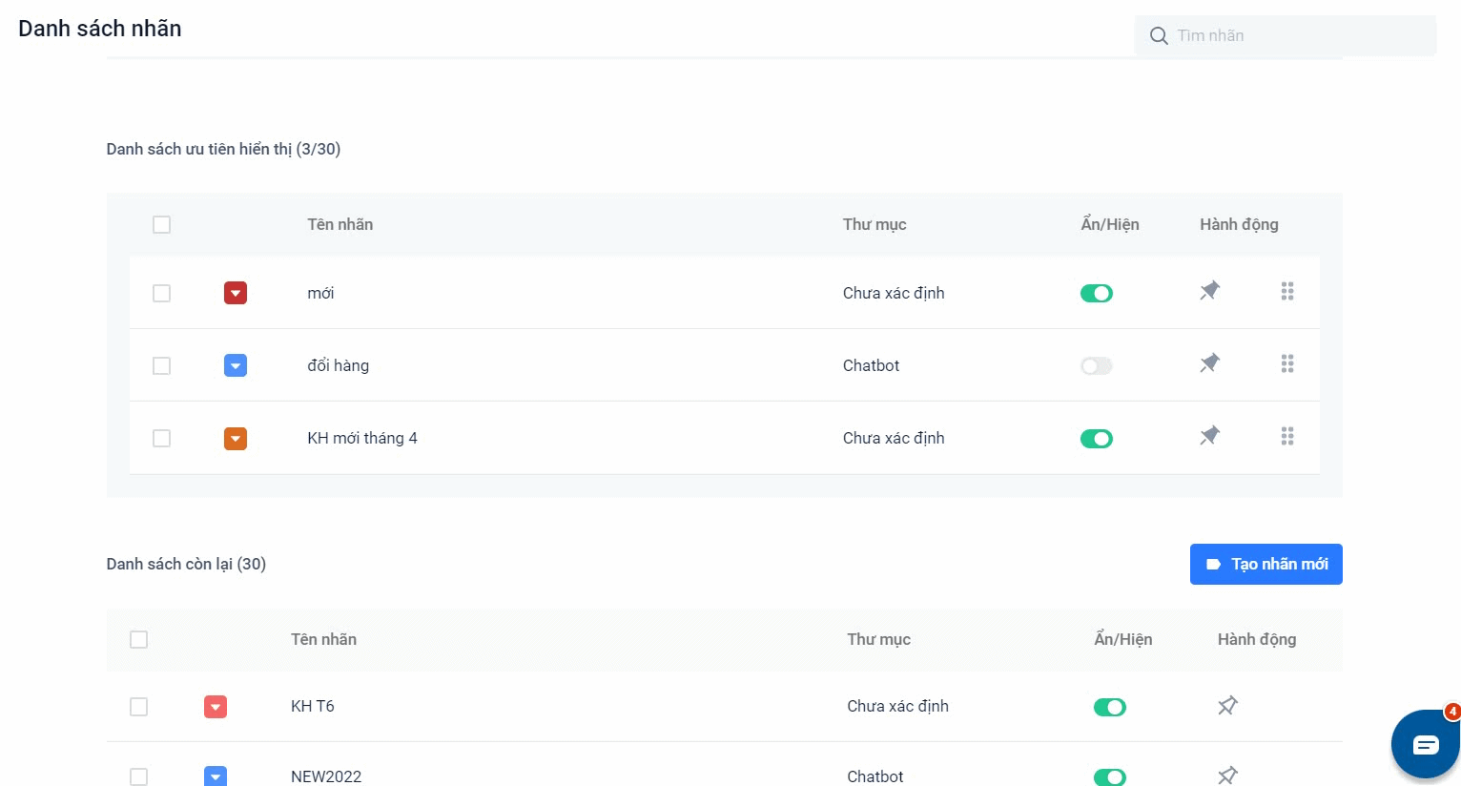Viewport: 1461px width, 786px height.
Task: Click the "KH T6" label name
Action: (x=313, y=707)
